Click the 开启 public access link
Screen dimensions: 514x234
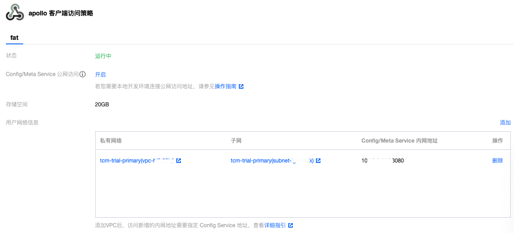pos(100,75)
